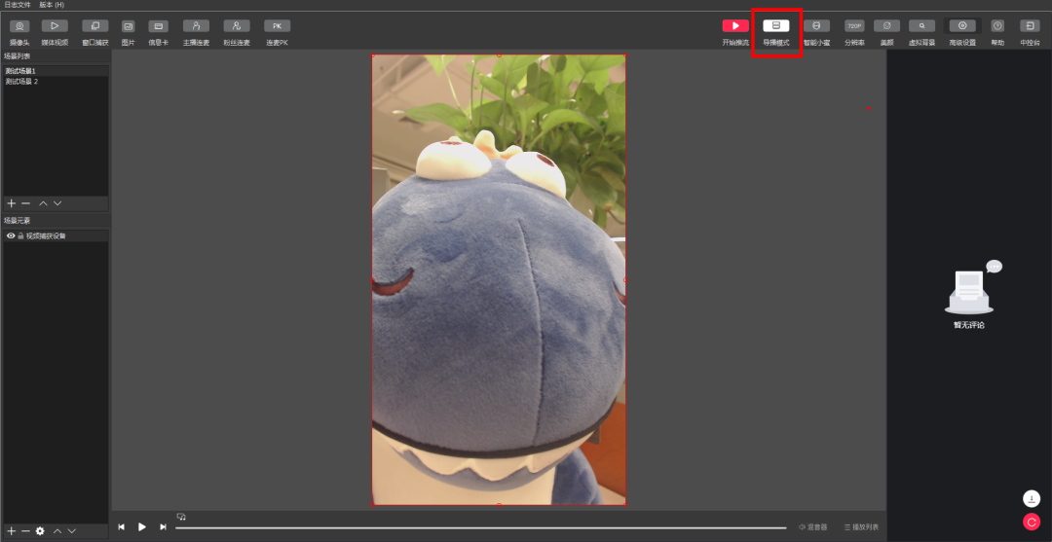Open the audio mixer (混音器)
This screenshot has height=542, width=1052.
point(812,527)
